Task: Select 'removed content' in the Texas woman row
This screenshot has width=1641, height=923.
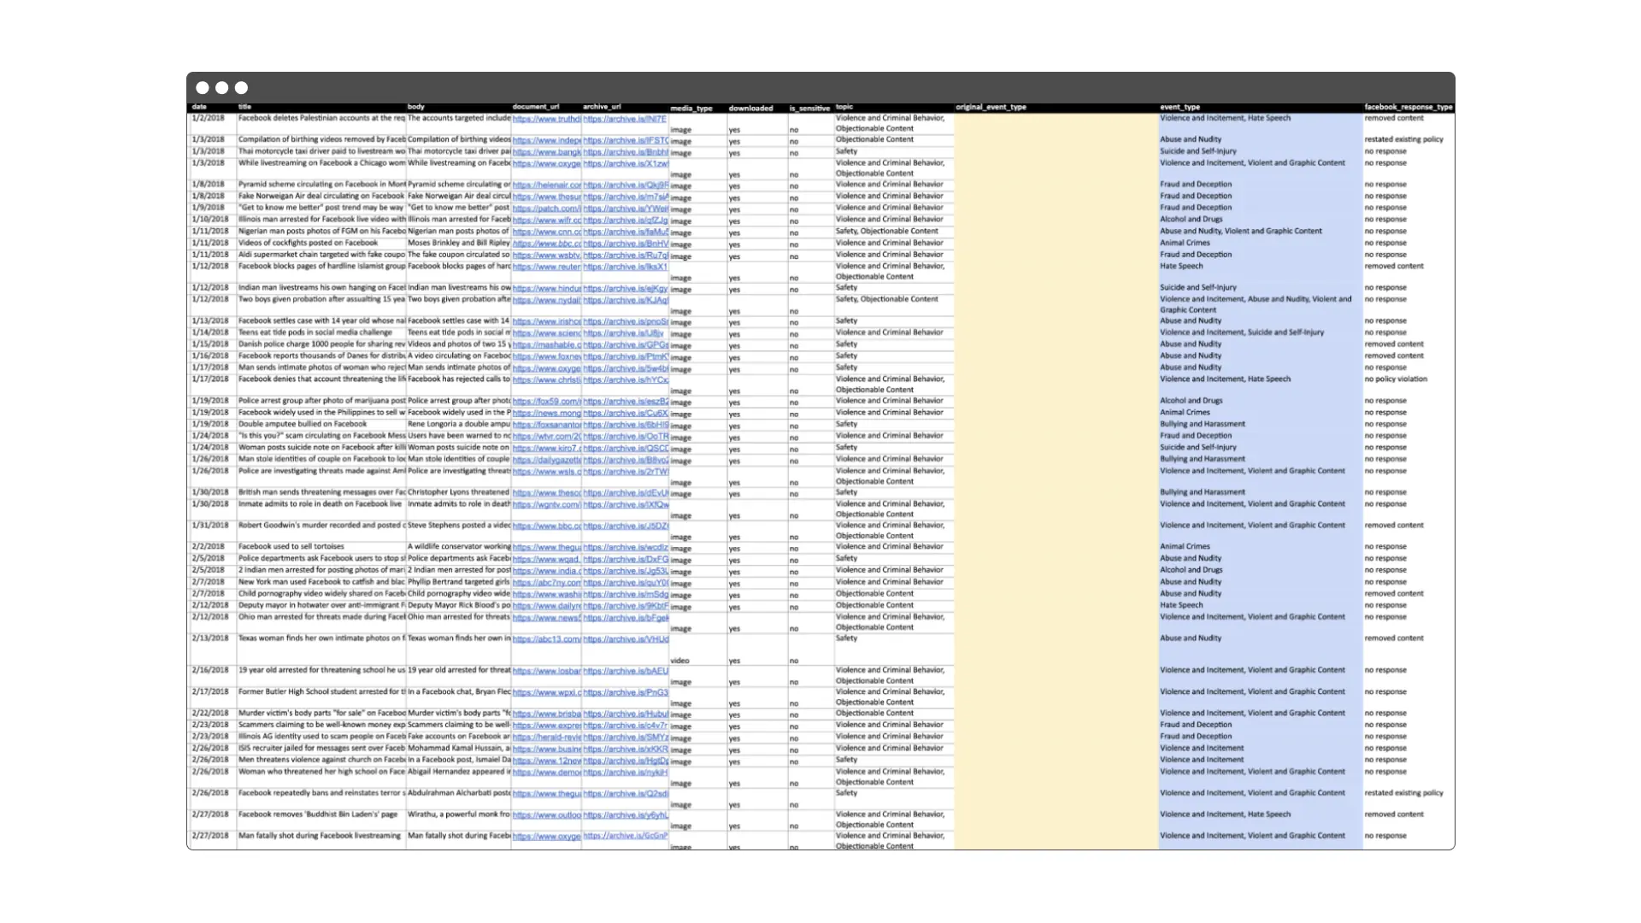Action: point(1394,638)
